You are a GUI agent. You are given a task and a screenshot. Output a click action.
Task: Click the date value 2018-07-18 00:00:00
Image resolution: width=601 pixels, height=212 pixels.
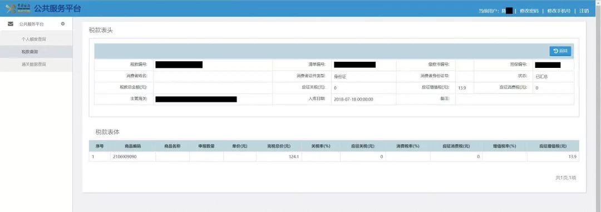[x=353, y=99]
